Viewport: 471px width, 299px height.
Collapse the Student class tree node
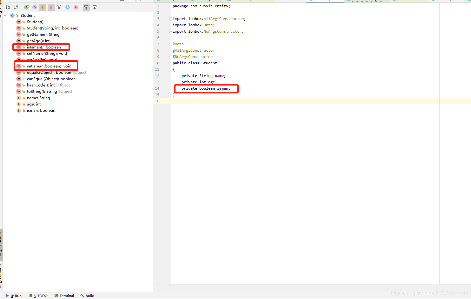point(5,16)
